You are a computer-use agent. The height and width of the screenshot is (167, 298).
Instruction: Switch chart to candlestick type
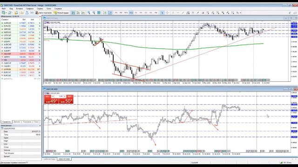pyautogui.click(x=78, y=13)
